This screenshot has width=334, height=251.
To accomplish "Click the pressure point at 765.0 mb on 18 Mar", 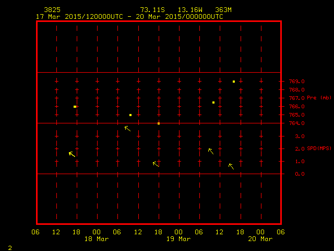I will 130,115.
